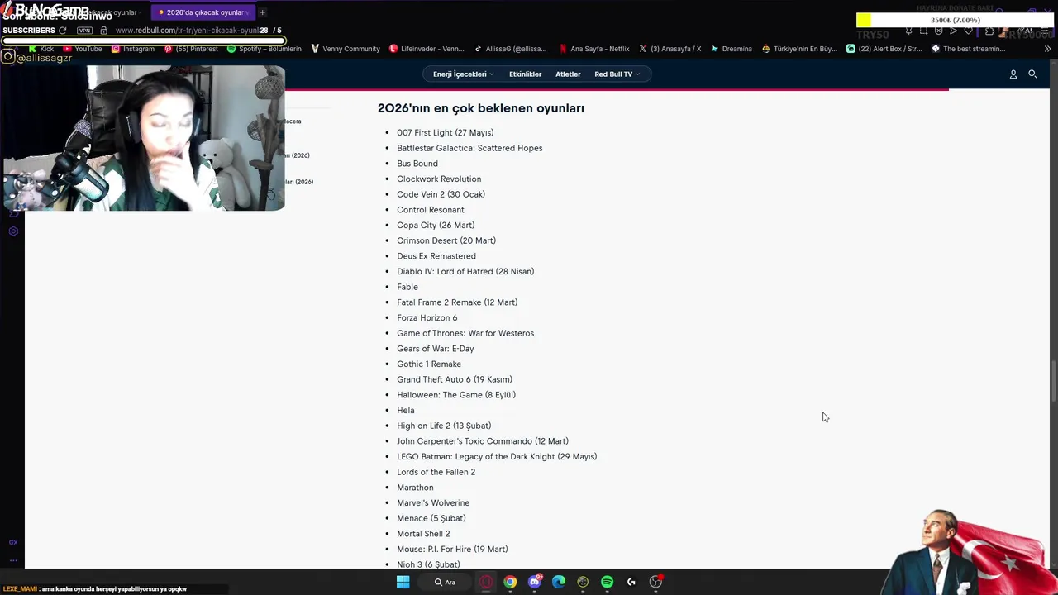Click "Fable" list entry
The height and width of the screenshot is (595, 1058).
[x=407, y=287]
